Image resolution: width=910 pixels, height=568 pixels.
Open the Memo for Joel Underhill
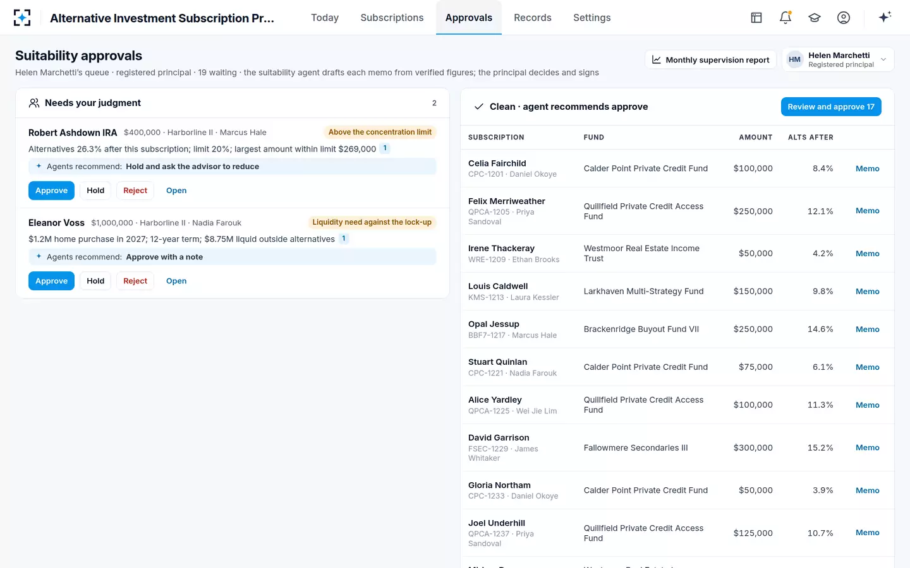pos(868,533)
